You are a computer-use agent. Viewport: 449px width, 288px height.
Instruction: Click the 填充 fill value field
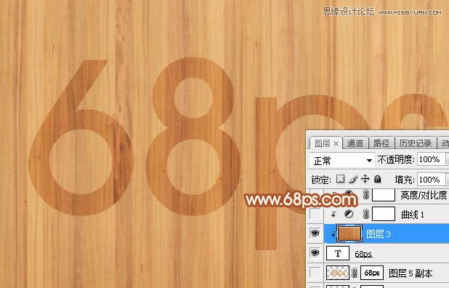(431, 180)
